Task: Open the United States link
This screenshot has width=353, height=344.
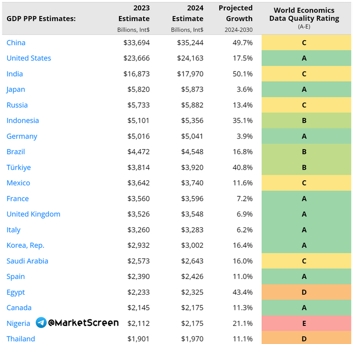Action: point(29,58)
